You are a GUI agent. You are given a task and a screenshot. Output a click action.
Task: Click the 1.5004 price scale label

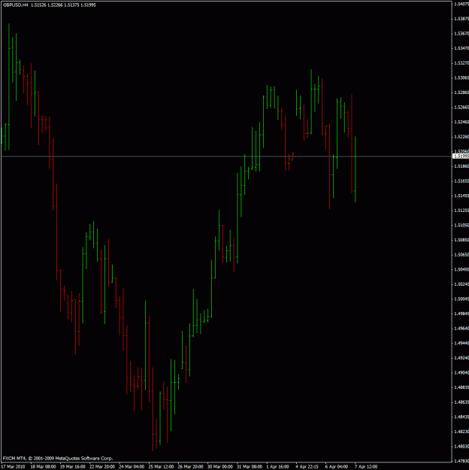pos(461,299)
